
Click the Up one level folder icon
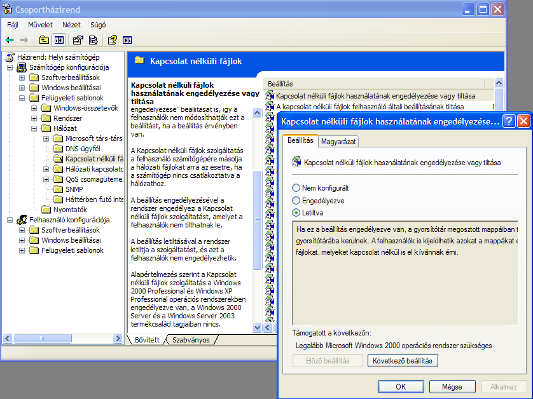pos(44,39)
